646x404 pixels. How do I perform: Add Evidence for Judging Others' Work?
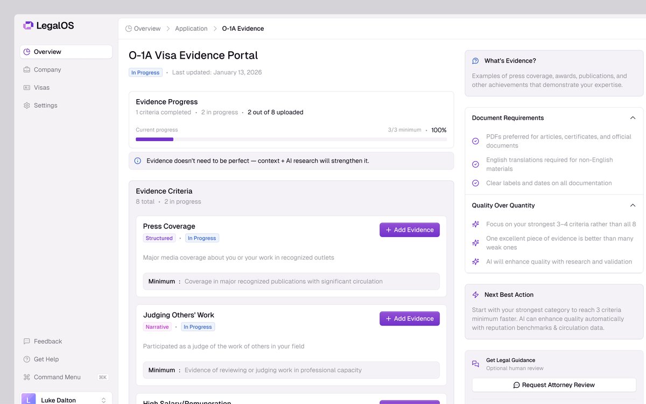pos(410,318)
